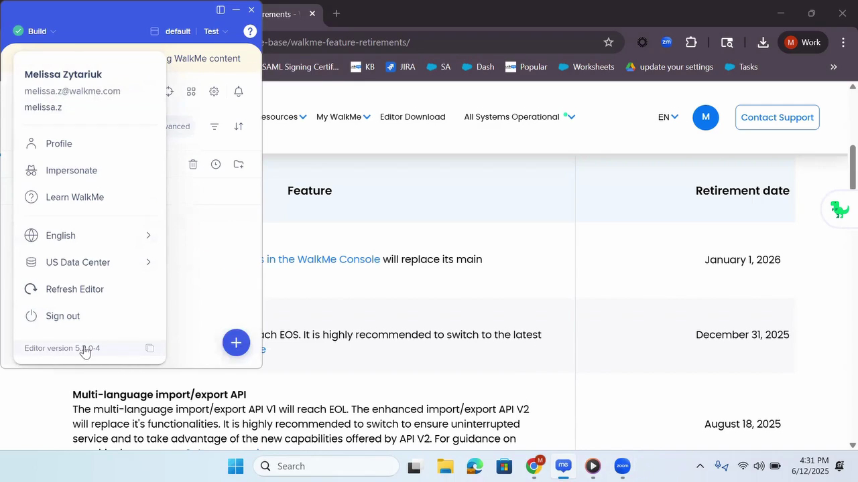Click the blue plus create button
Viewport: 858px width, 482px height.
coord(236,343)
